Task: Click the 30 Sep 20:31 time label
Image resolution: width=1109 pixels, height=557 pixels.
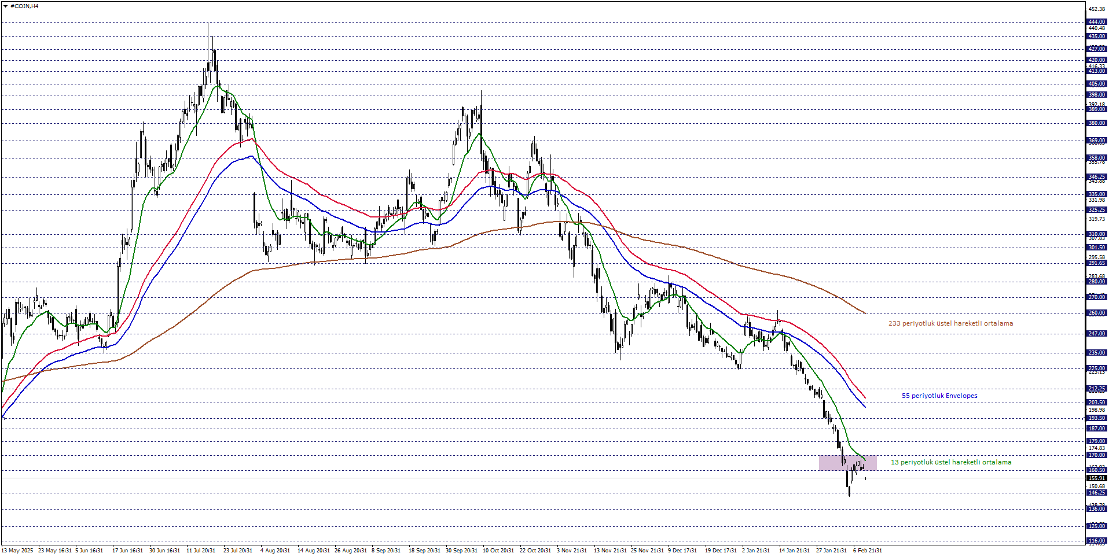Action: click(461, 550)
